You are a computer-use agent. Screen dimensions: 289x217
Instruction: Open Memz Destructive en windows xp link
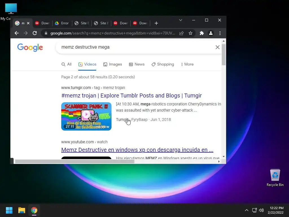point(137,150)
